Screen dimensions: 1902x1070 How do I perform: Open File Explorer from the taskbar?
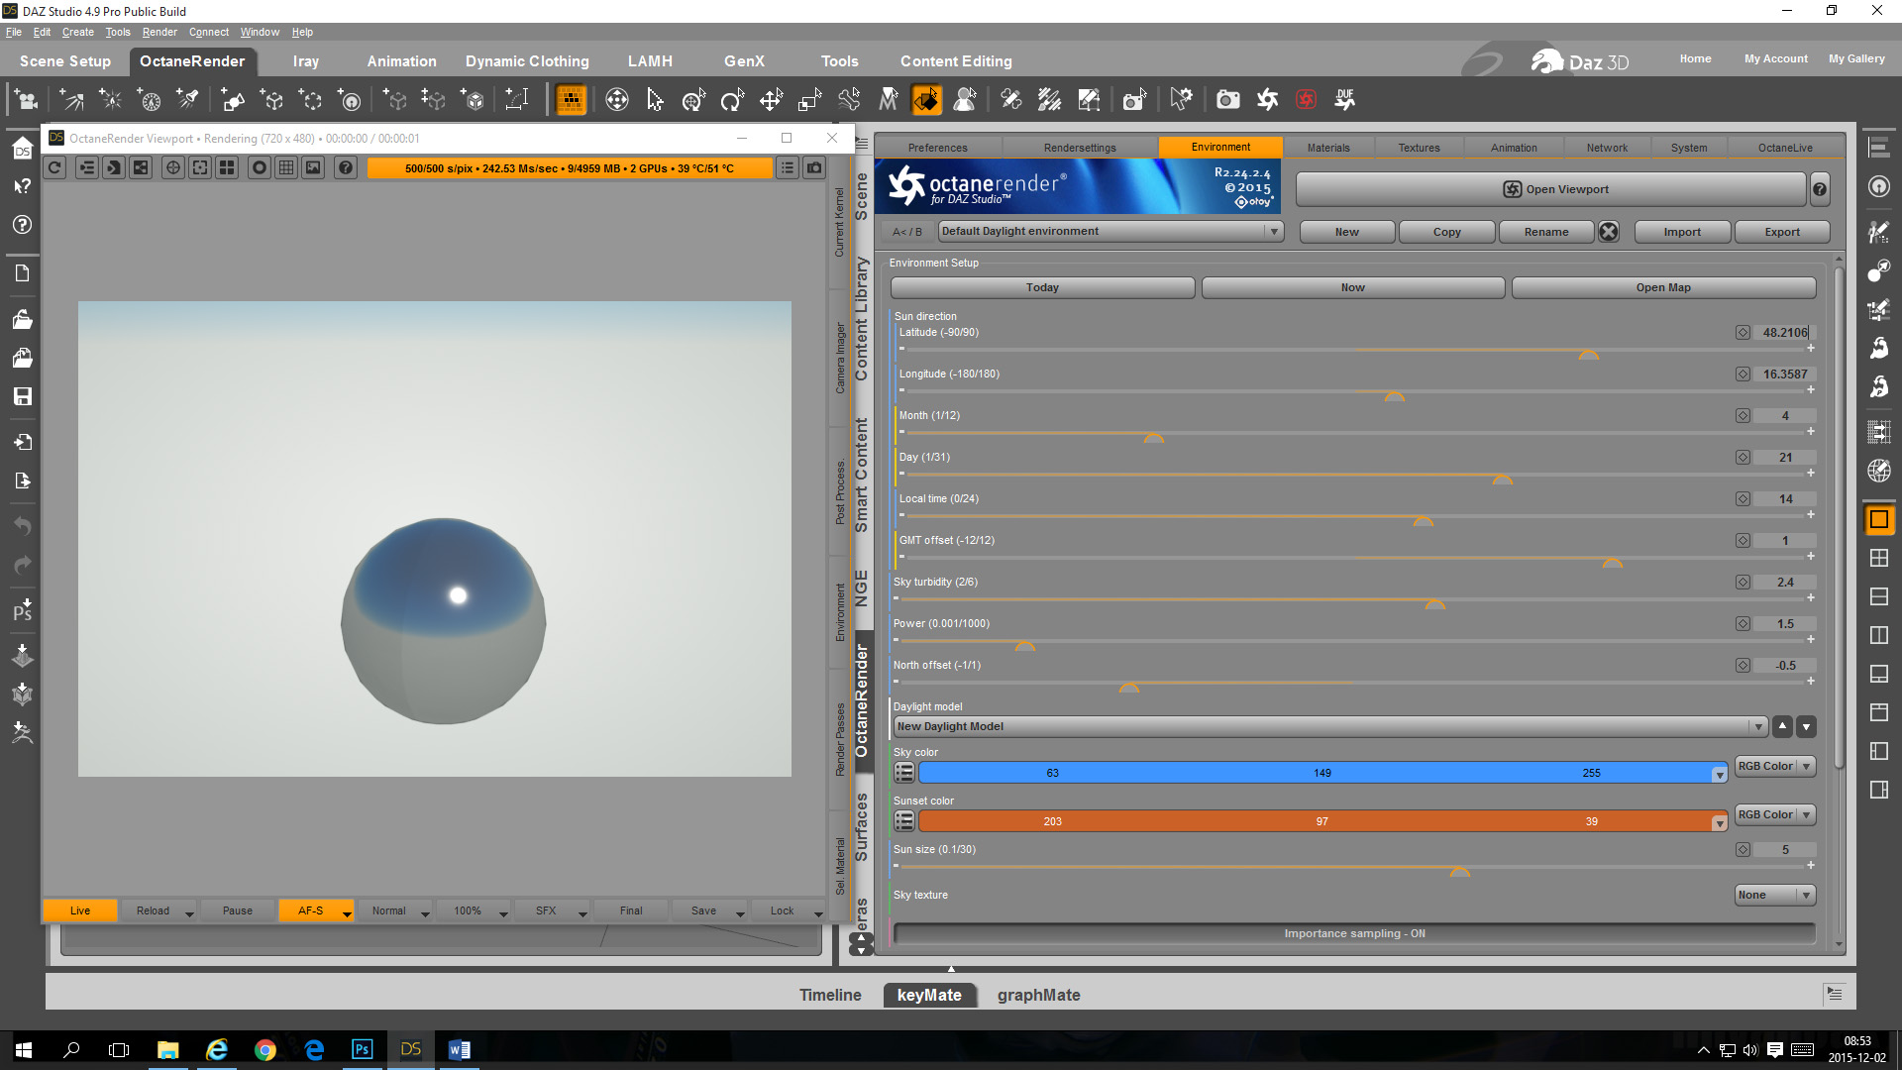point(167,1049)
